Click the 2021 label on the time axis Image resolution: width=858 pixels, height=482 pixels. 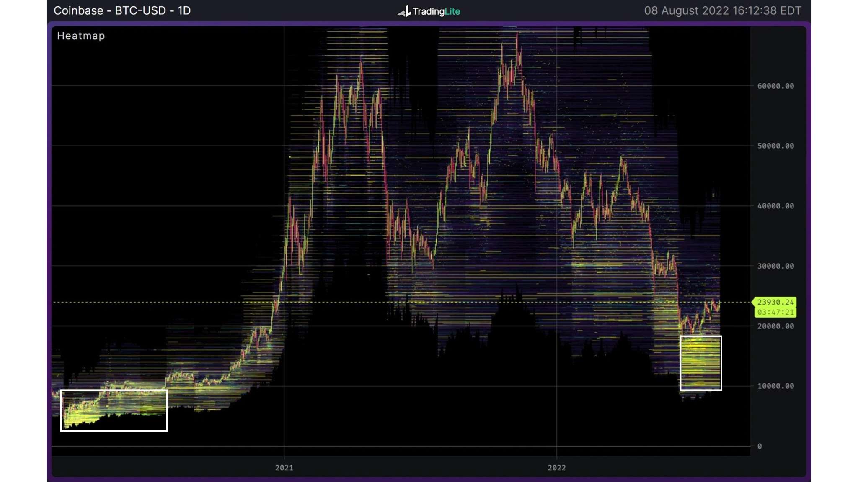(x=284, y=468)
